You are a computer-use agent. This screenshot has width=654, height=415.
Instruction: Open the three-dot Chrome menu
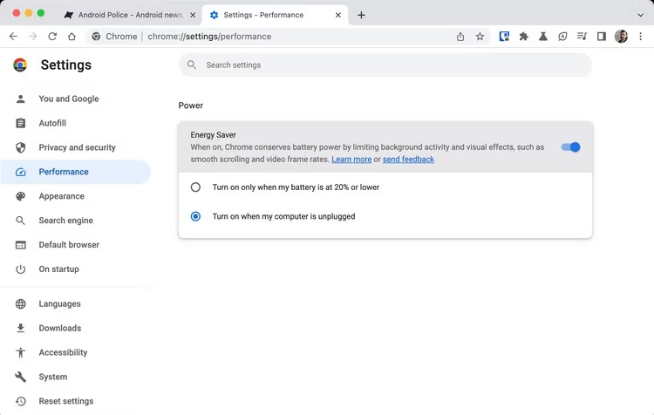641,37
